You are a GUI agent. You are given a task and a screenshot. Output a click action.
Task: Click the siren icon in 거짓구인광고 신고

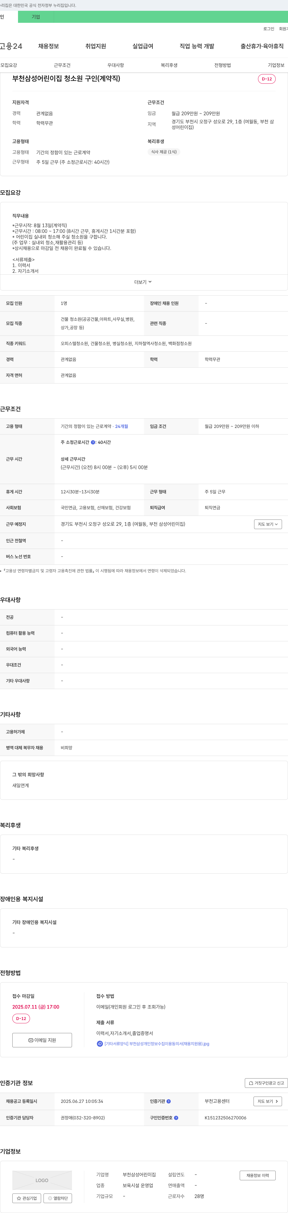pyautogui.click(x=251, y=1083)
